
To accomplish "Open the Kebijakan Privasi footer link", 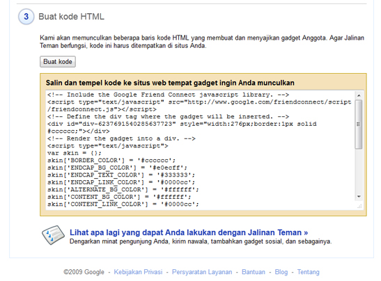I will [138, 272].
